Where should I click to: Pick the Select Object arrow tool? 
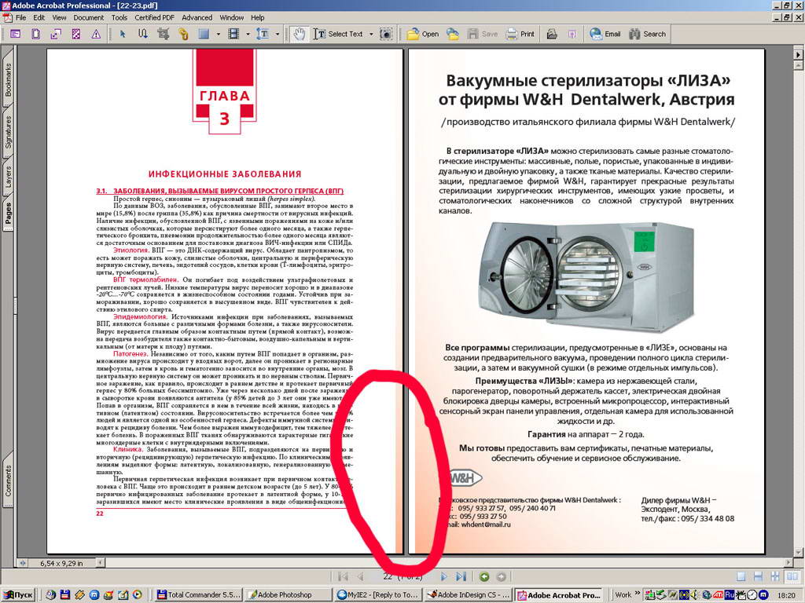[x=122, y=34]
